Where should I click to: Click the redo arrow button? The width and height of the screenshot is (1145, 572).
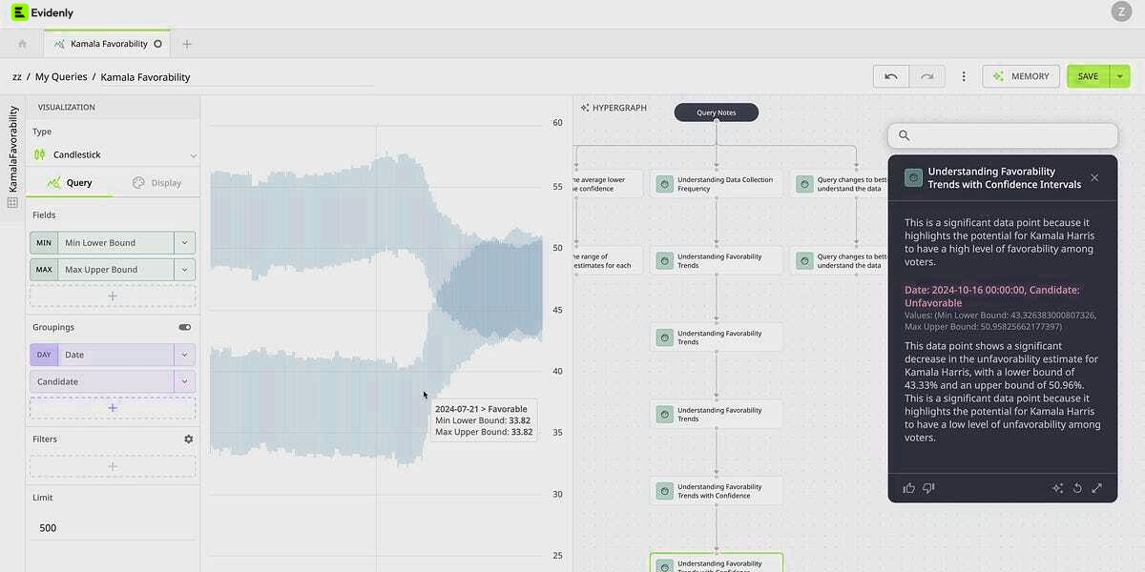coord(926,76)
